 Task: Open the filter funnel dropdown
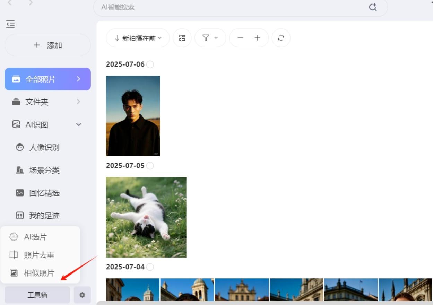(x=210, y=38)
